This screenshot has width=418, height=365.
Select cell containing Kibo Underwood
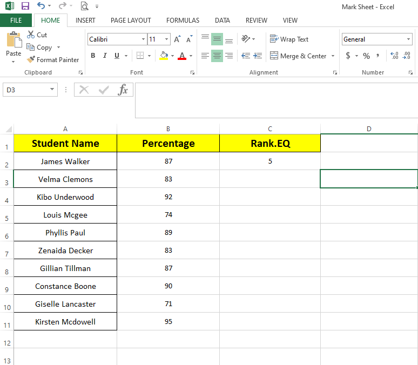(x=65, y=197)
